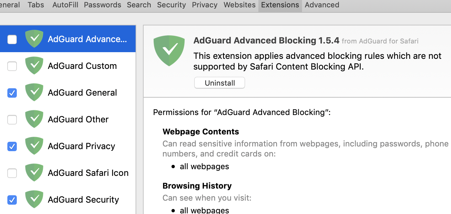Click the AdGuard General shield icon
451x214 pixels.
pyautogui.click(x=34, y=92)
